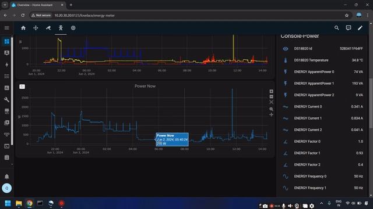Open DS18B20 Temperature entity row

click(322, 60)
